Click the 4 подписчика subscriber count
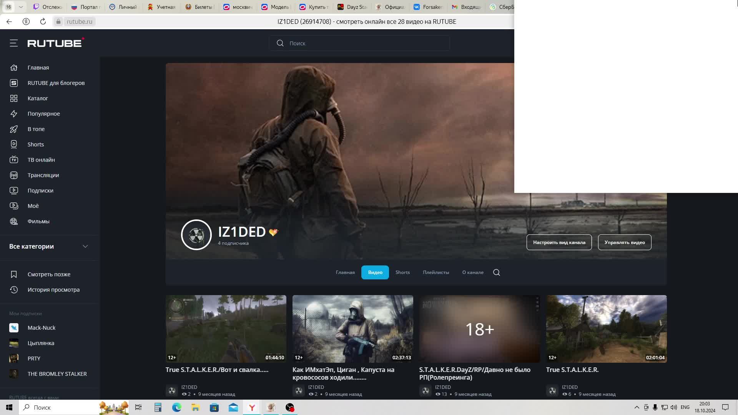 pos(233,243)
